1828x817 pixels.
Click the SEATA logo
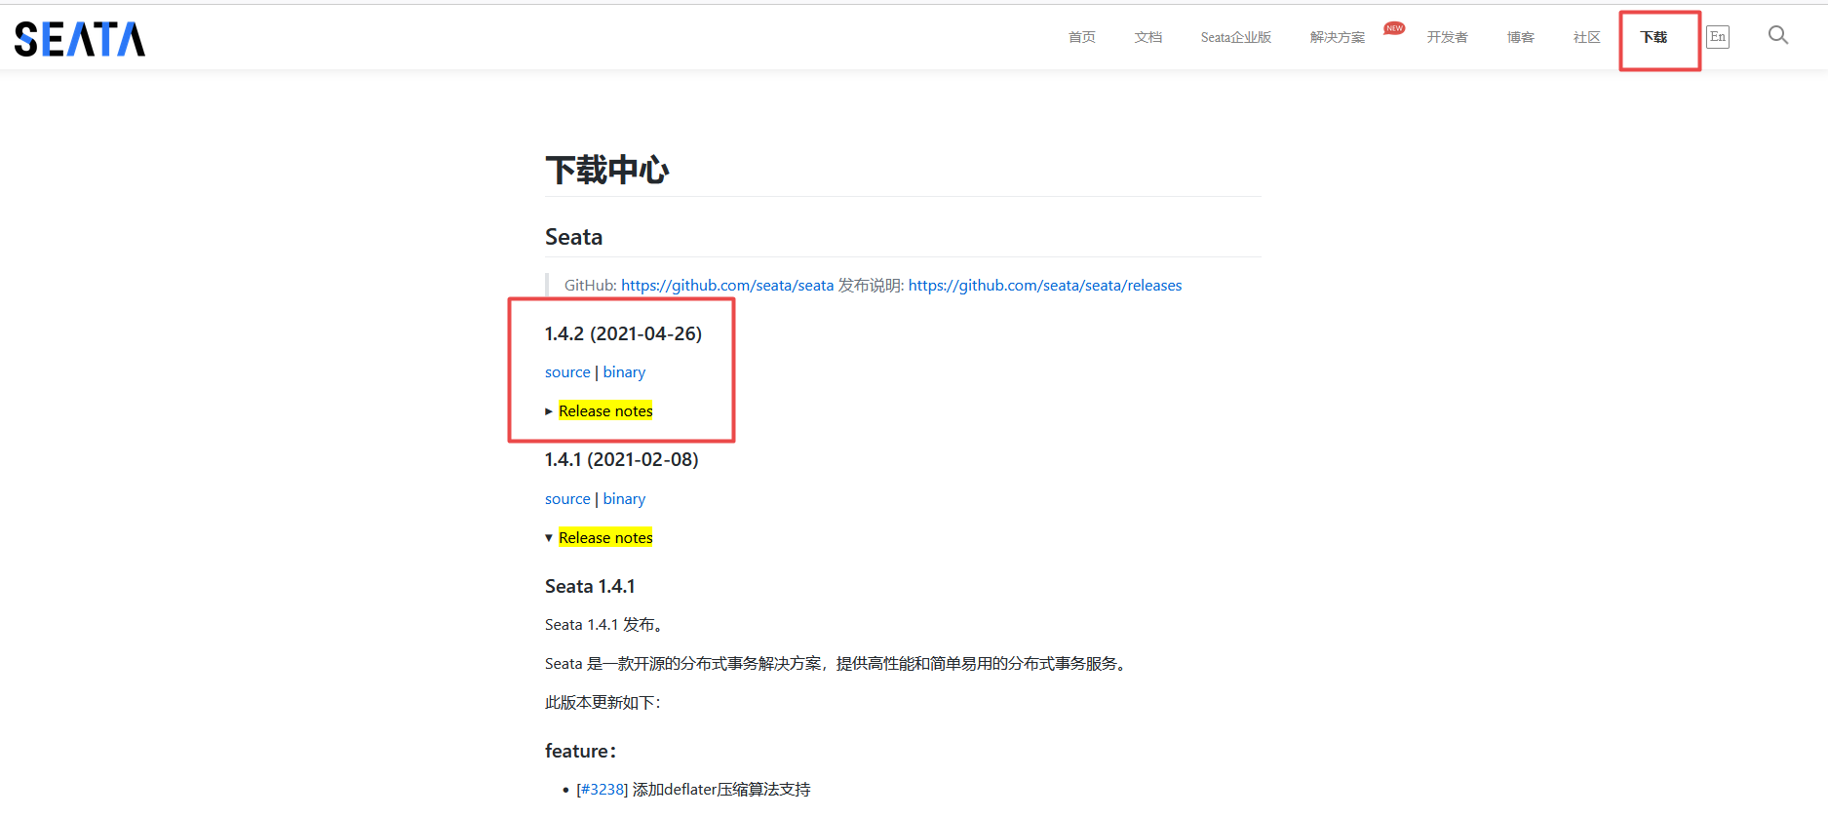[x=80, y=39]
